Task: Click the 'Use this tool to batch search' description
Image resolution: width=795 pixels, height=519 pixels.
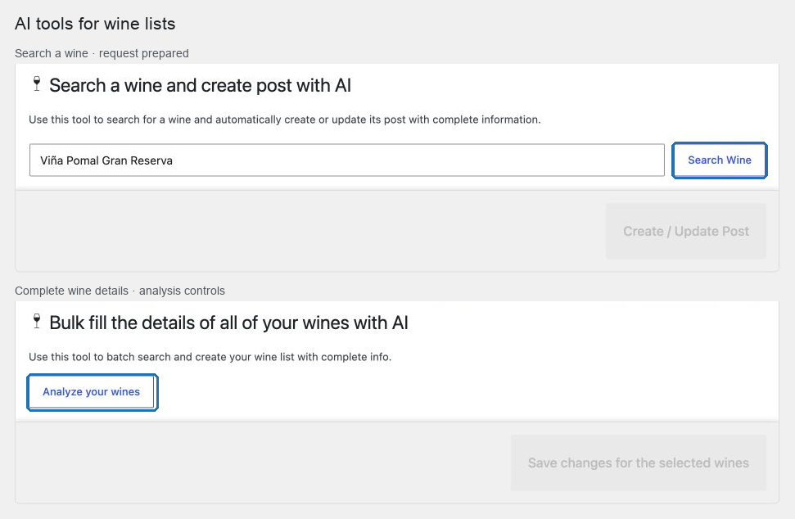Action: tap(210, 357)
